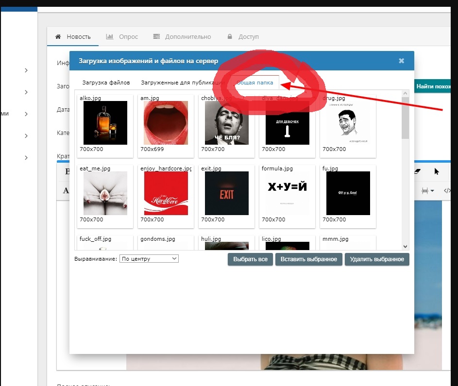
Task: Click the Найти похожие button
Action: (x=433, y=86)
